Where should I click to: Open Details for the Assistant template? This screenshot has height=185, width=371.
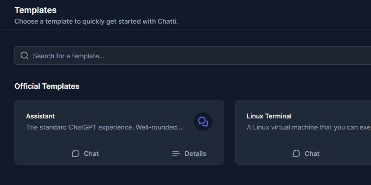point(189,154)
